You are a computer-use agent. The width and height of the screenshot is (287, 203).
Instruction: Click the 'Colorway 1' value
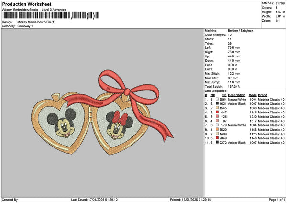coord(25,26)
